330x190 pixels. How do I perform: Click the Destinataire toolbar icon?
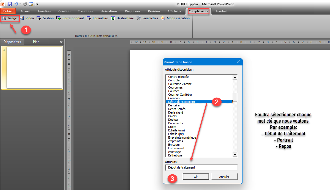122,18
